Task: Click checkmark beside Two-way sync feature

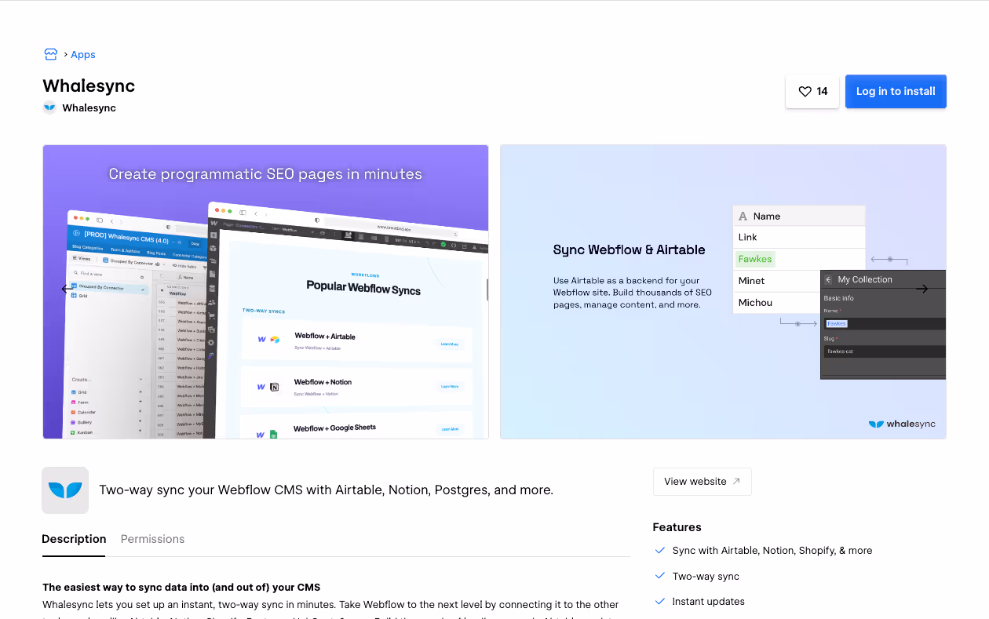Action: pyautogui.click(x=660, y=576)
